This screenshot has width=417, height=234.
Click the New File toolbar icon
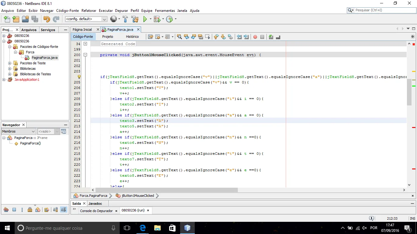6,19
